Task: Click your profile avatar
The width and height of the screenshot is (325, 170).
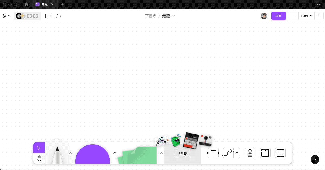Action: (x=264, y=16)
